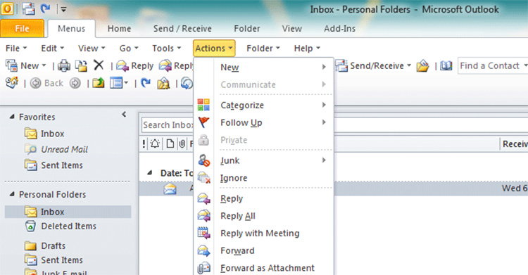Click the Find a Contact field
This screenshot has width=528, height=275.
pyautogui.click(x=492, y=65)
